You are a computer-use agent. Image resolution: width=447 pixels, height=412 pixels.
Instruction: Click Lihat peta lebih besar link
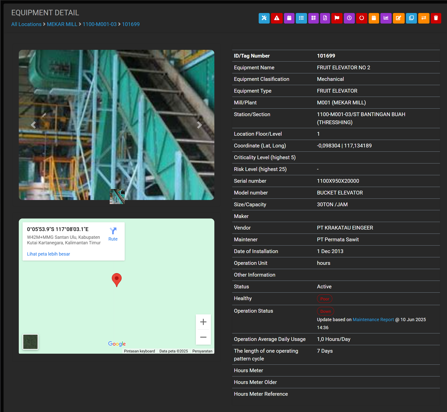pos(48,254)
